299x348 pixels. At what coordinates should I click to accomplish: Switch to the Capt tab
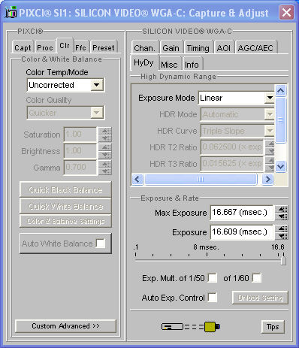tap(23, 47)
